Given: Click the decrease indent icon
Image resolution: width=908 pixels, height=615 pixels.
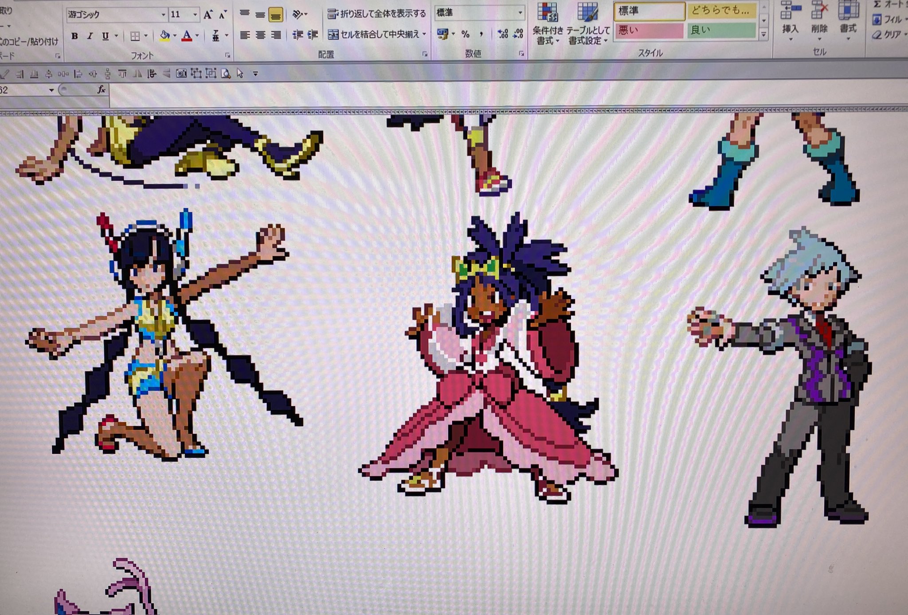Looking at the screenshot, I should click(x=297, y=35).
